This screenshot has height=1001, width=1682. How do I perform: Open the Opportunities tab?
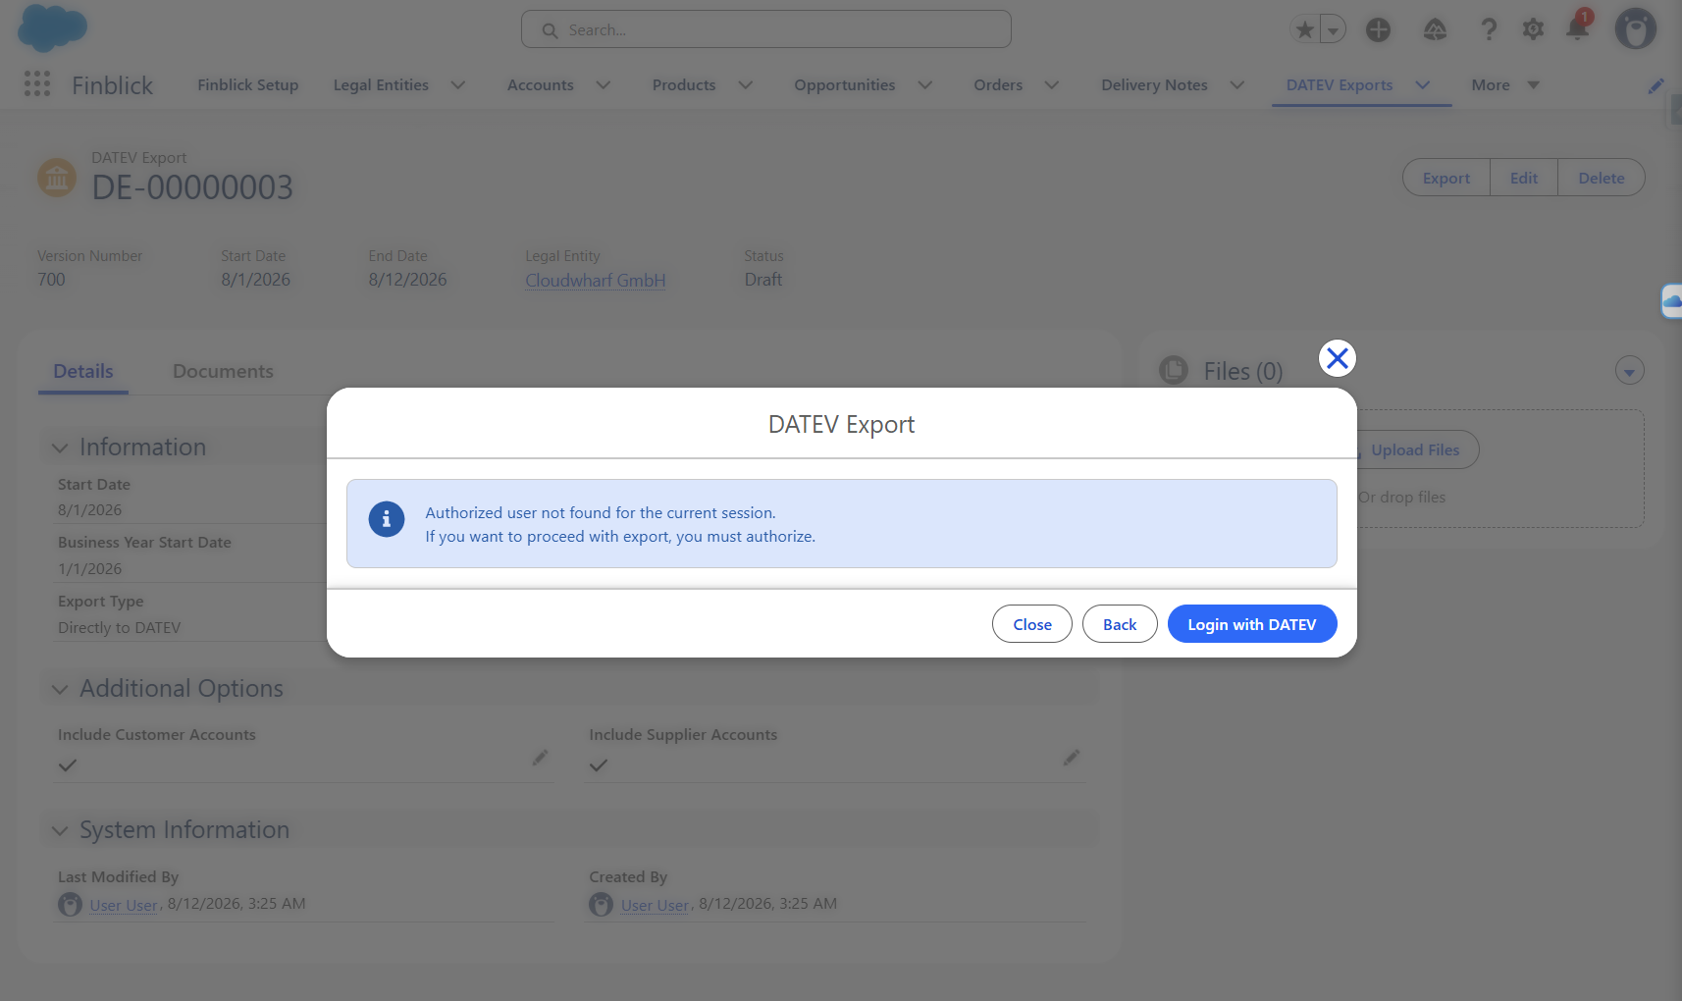[845, 85]
